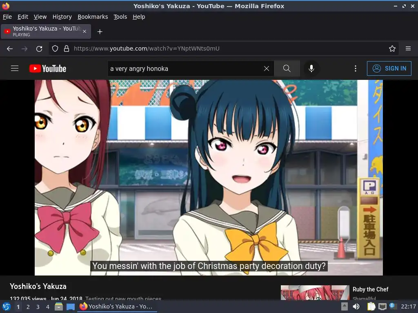Switch to virtual desktop 1

point(18,307)
